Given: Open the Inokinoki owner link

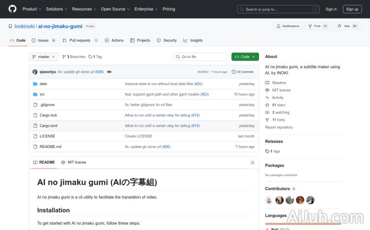Looking at the screenshot, I should click(24, 26).
